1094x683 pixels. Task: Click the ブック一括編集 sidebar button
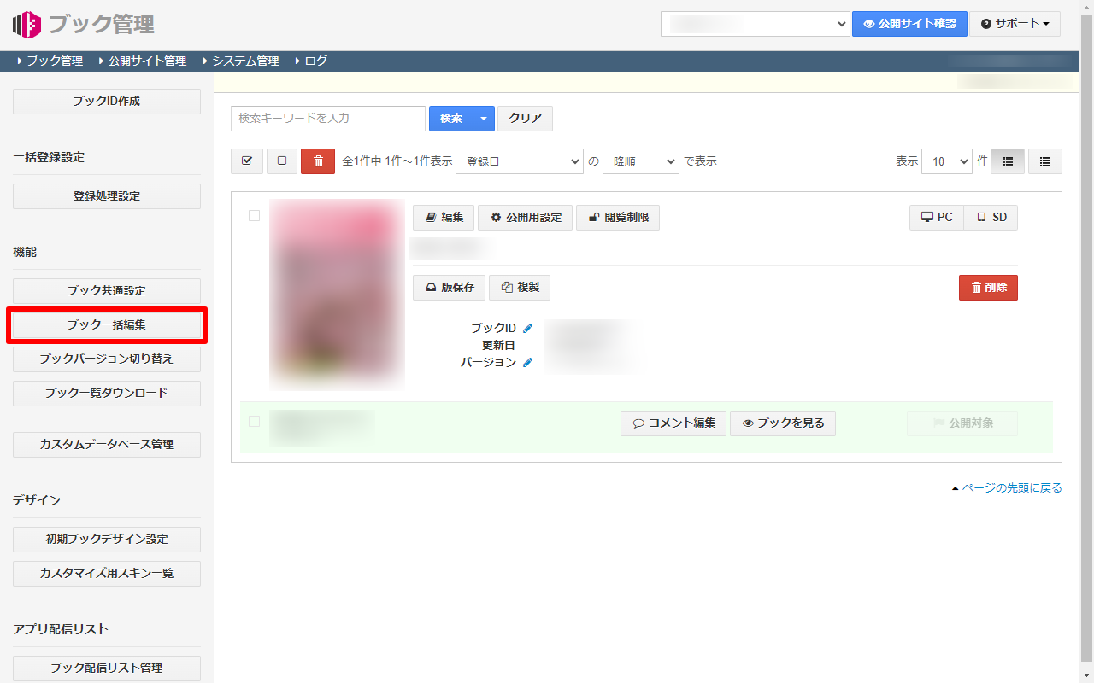(107, 325)
